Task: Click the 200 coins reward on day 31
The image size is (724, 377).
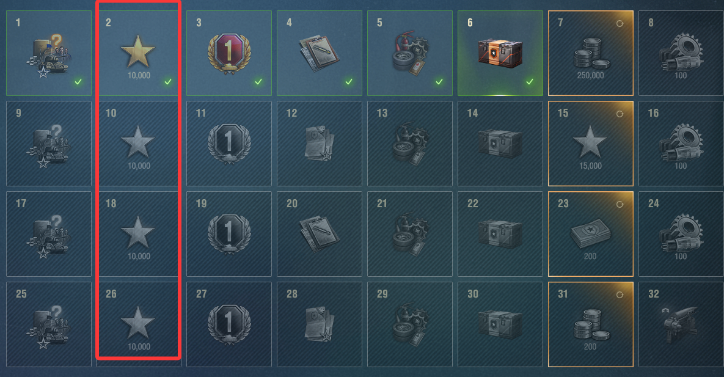Action: [x=591, y=329]
